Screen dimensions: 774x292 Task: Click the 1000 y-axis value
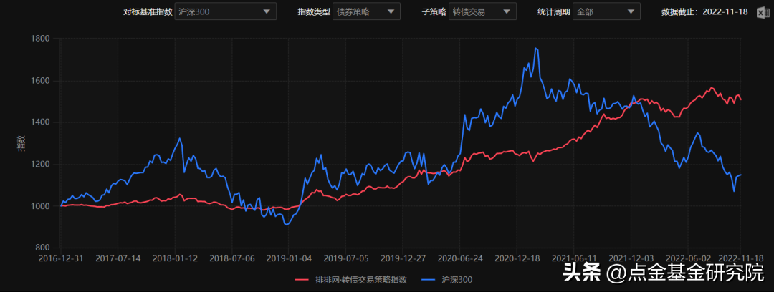click(42, 206)
